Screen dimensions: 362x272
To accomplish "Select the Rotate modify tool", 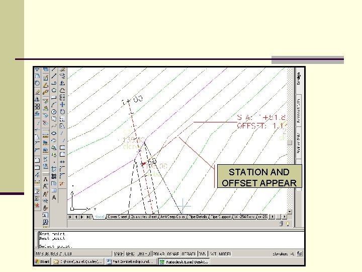I will (62, 112).
